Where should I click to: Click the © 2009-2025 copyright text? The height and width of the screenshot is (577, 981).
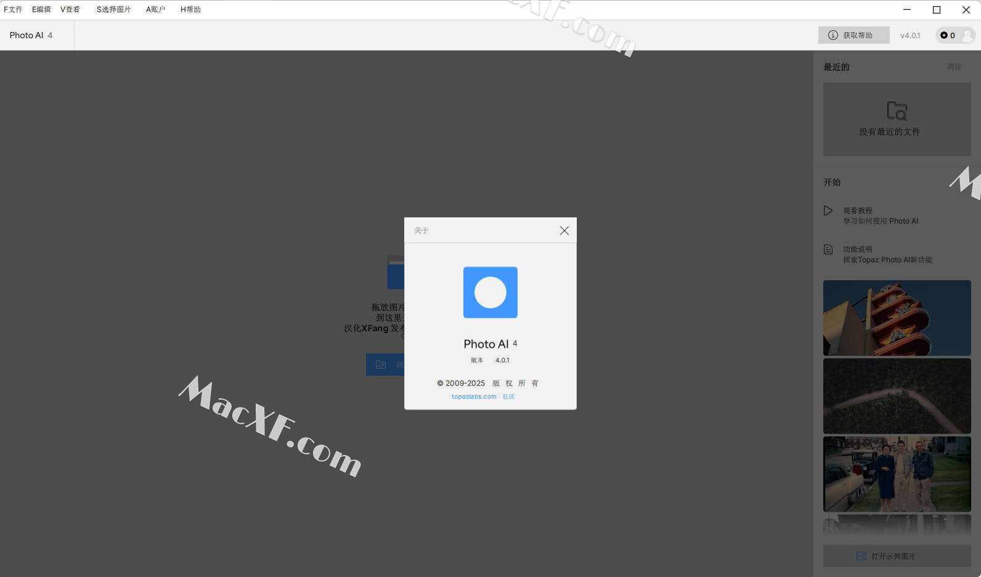(x=461, y=383)
